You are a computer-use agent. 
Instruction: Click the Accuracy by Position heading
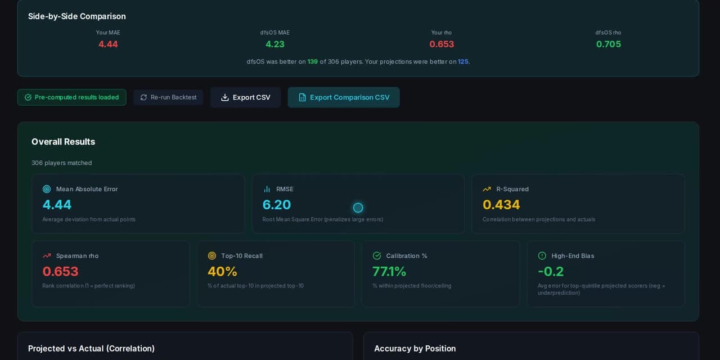(415, 349)
